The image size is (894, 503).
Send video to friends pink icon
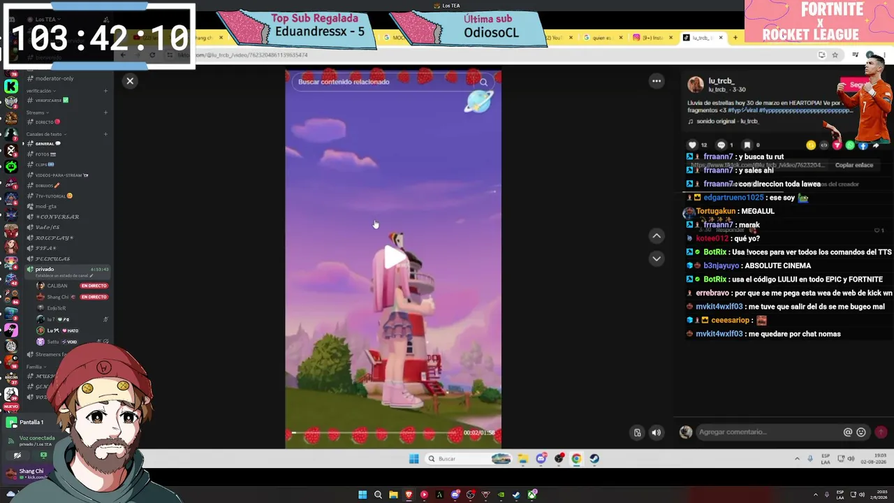[837, 145]
